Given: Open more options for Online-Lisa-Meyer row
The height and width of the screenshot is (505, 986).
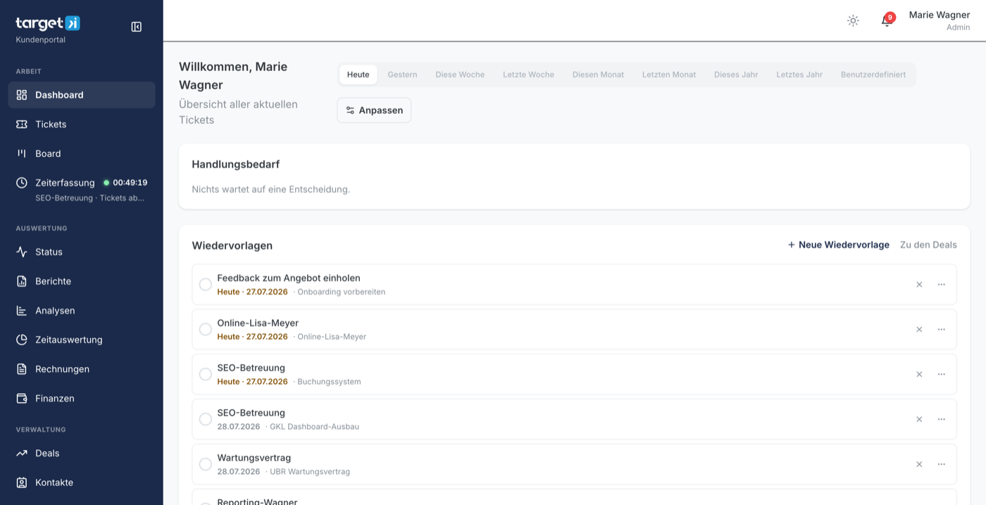Looking at the screenshot, I should pyautogui.click(x=942, y=330).
